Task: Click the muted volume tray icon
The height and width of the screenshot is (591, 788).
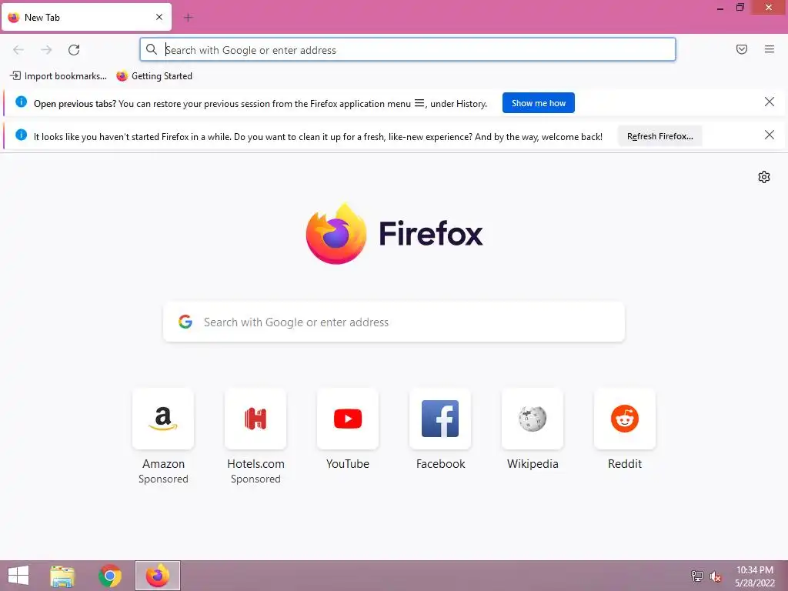Action: (715, 576)
